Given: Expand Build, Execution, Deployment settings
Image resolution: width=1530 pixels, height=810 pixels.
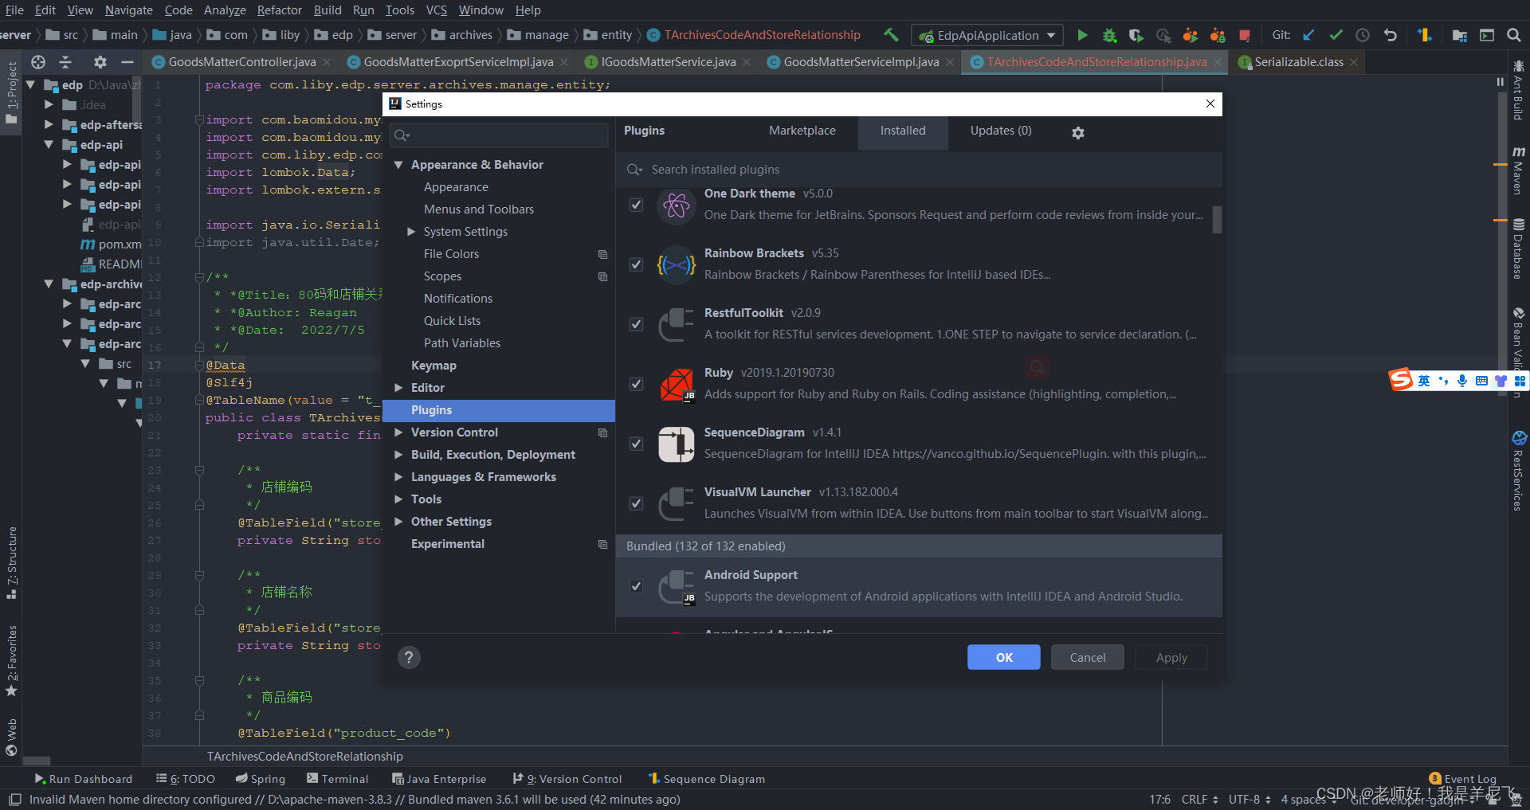Looking at the screenshot, I should [x=398, y=455].
